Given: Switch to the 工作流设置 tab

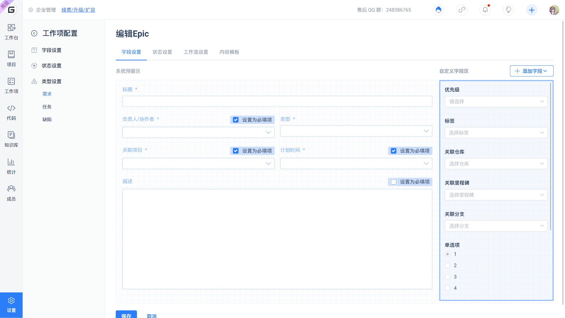Looking at the screenshot, I should pyautogui.click(x=196, y=52).
